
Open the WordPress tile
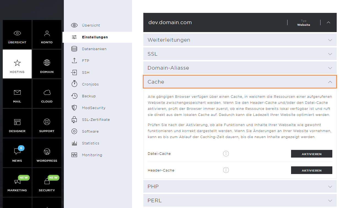pos(47,153)
